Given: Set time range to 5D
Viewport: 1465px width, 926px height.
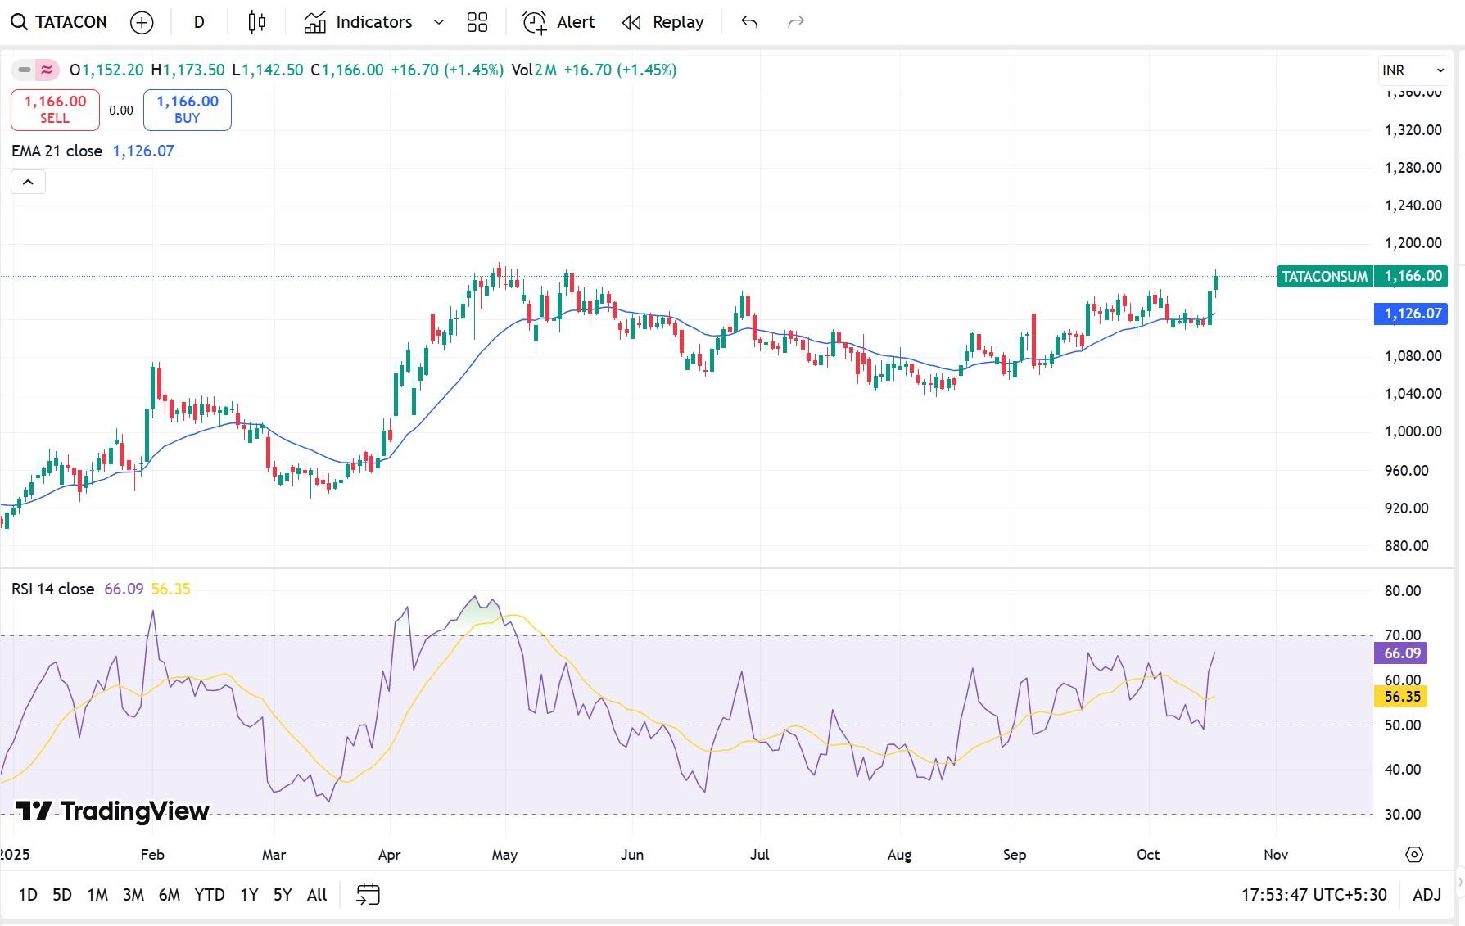Looking at the screenshot, I should coord(62,895).
